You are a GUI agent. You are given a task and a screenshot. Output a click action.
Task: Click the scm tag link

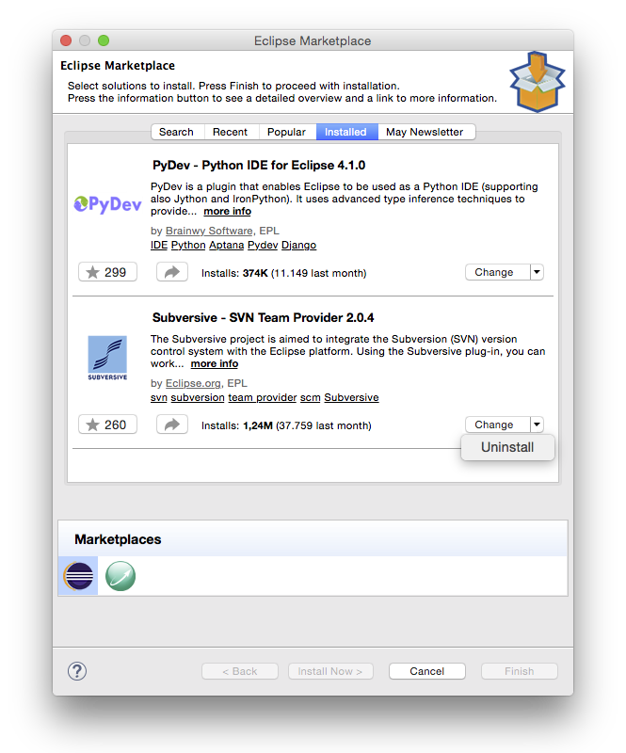click(x=311, y=397)
